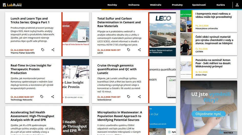Open the user account icon
This screenshot has width=242, height=135.
click(x=237, y=5)
